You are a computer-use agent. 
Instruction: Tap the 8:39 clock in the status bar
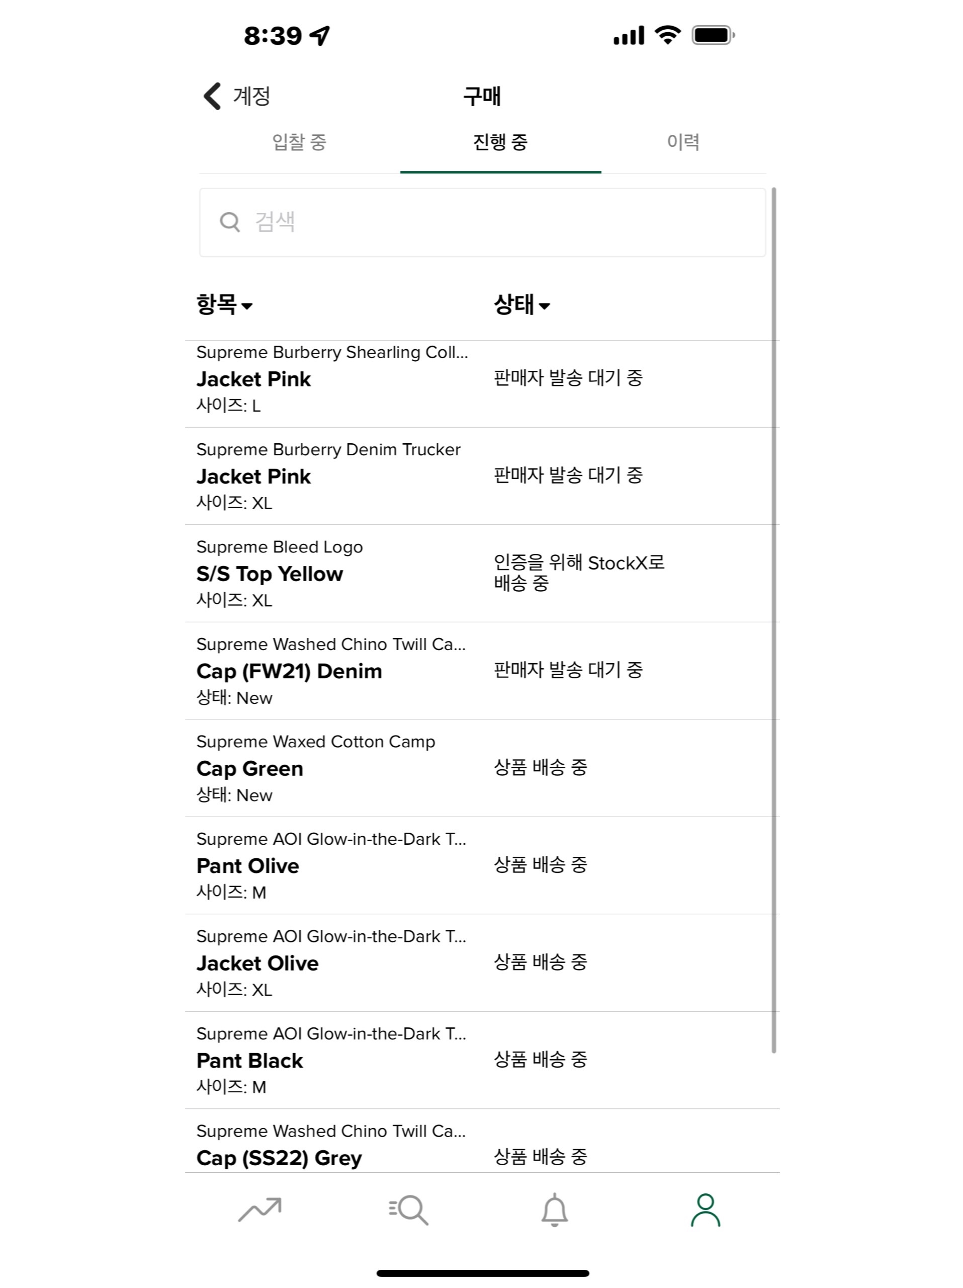(273, 36)
